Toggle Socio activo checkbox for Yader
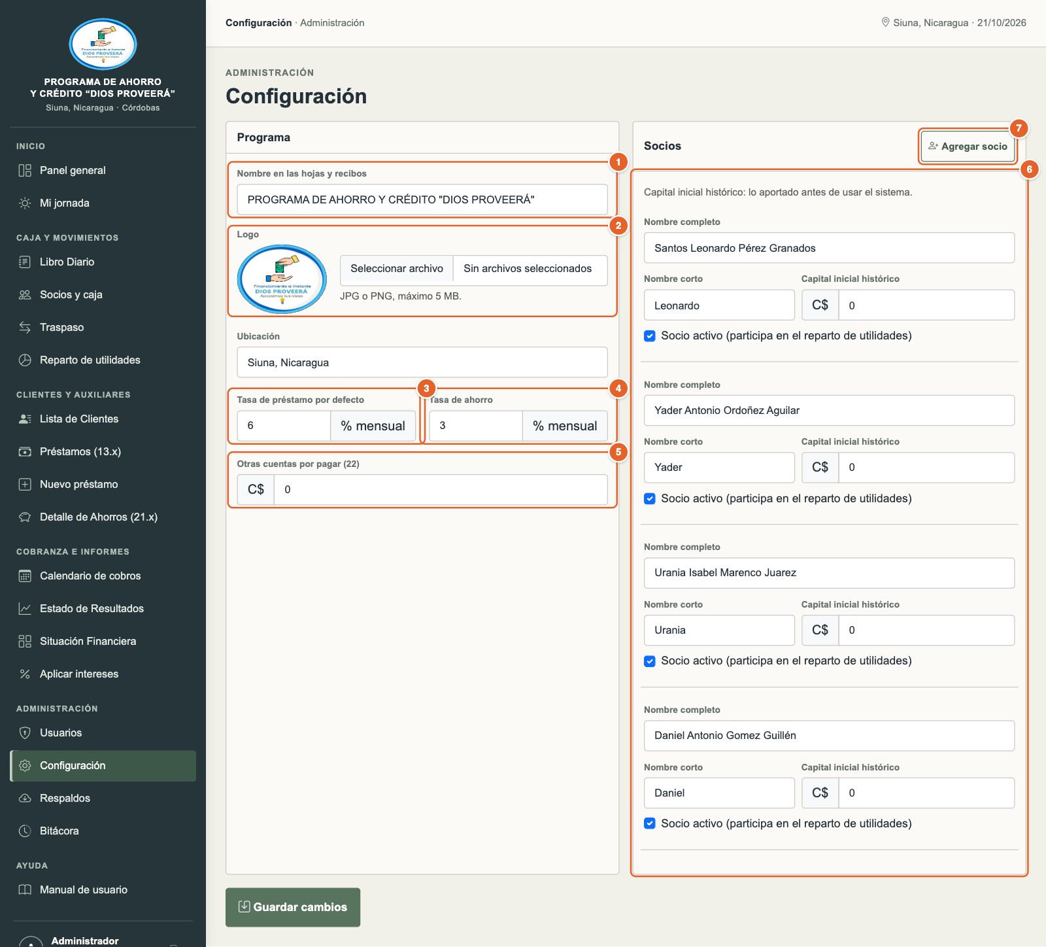1046x947 pixels. point(650,499)
